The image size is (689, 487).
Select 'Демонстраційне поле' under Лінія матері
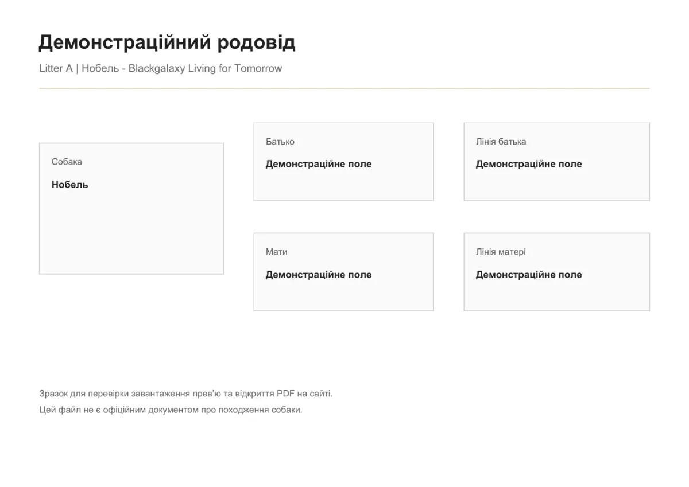point(529,275)
